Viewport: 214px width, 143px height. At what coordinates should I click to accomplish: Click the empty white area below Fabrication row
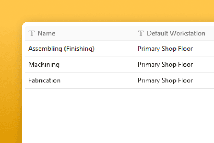(x=117, y=115)
